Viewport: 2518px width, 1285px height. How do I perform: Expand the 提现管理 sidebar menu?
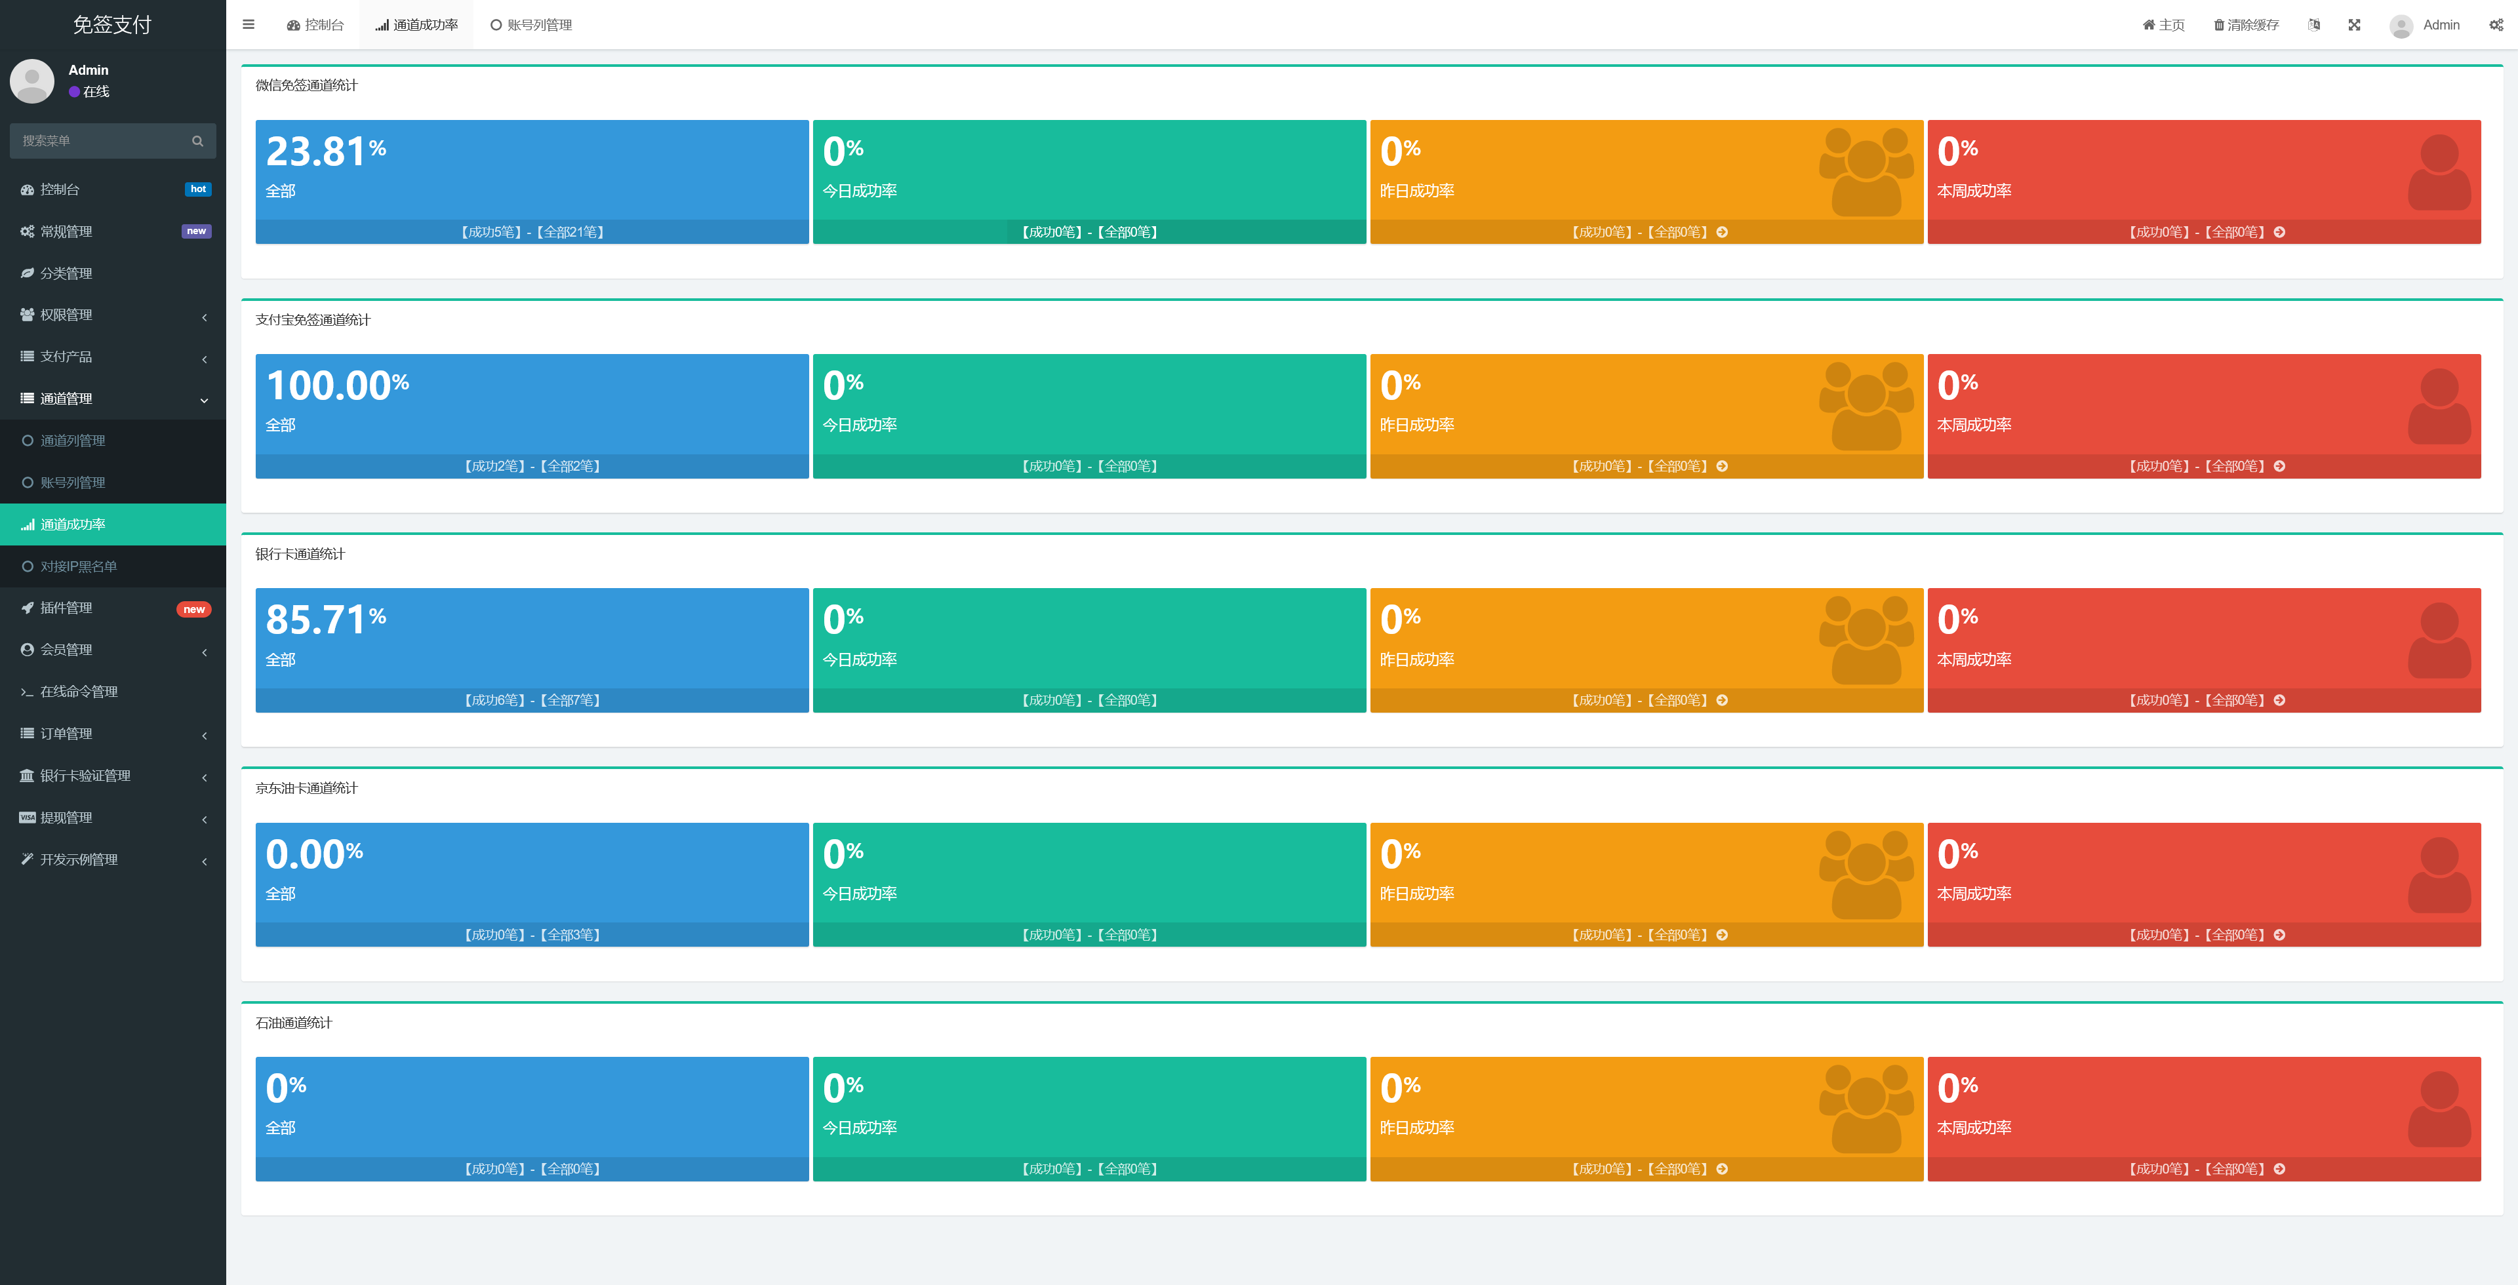point(112,818)
